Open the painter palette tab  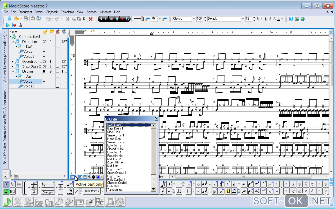coord(69,202)
